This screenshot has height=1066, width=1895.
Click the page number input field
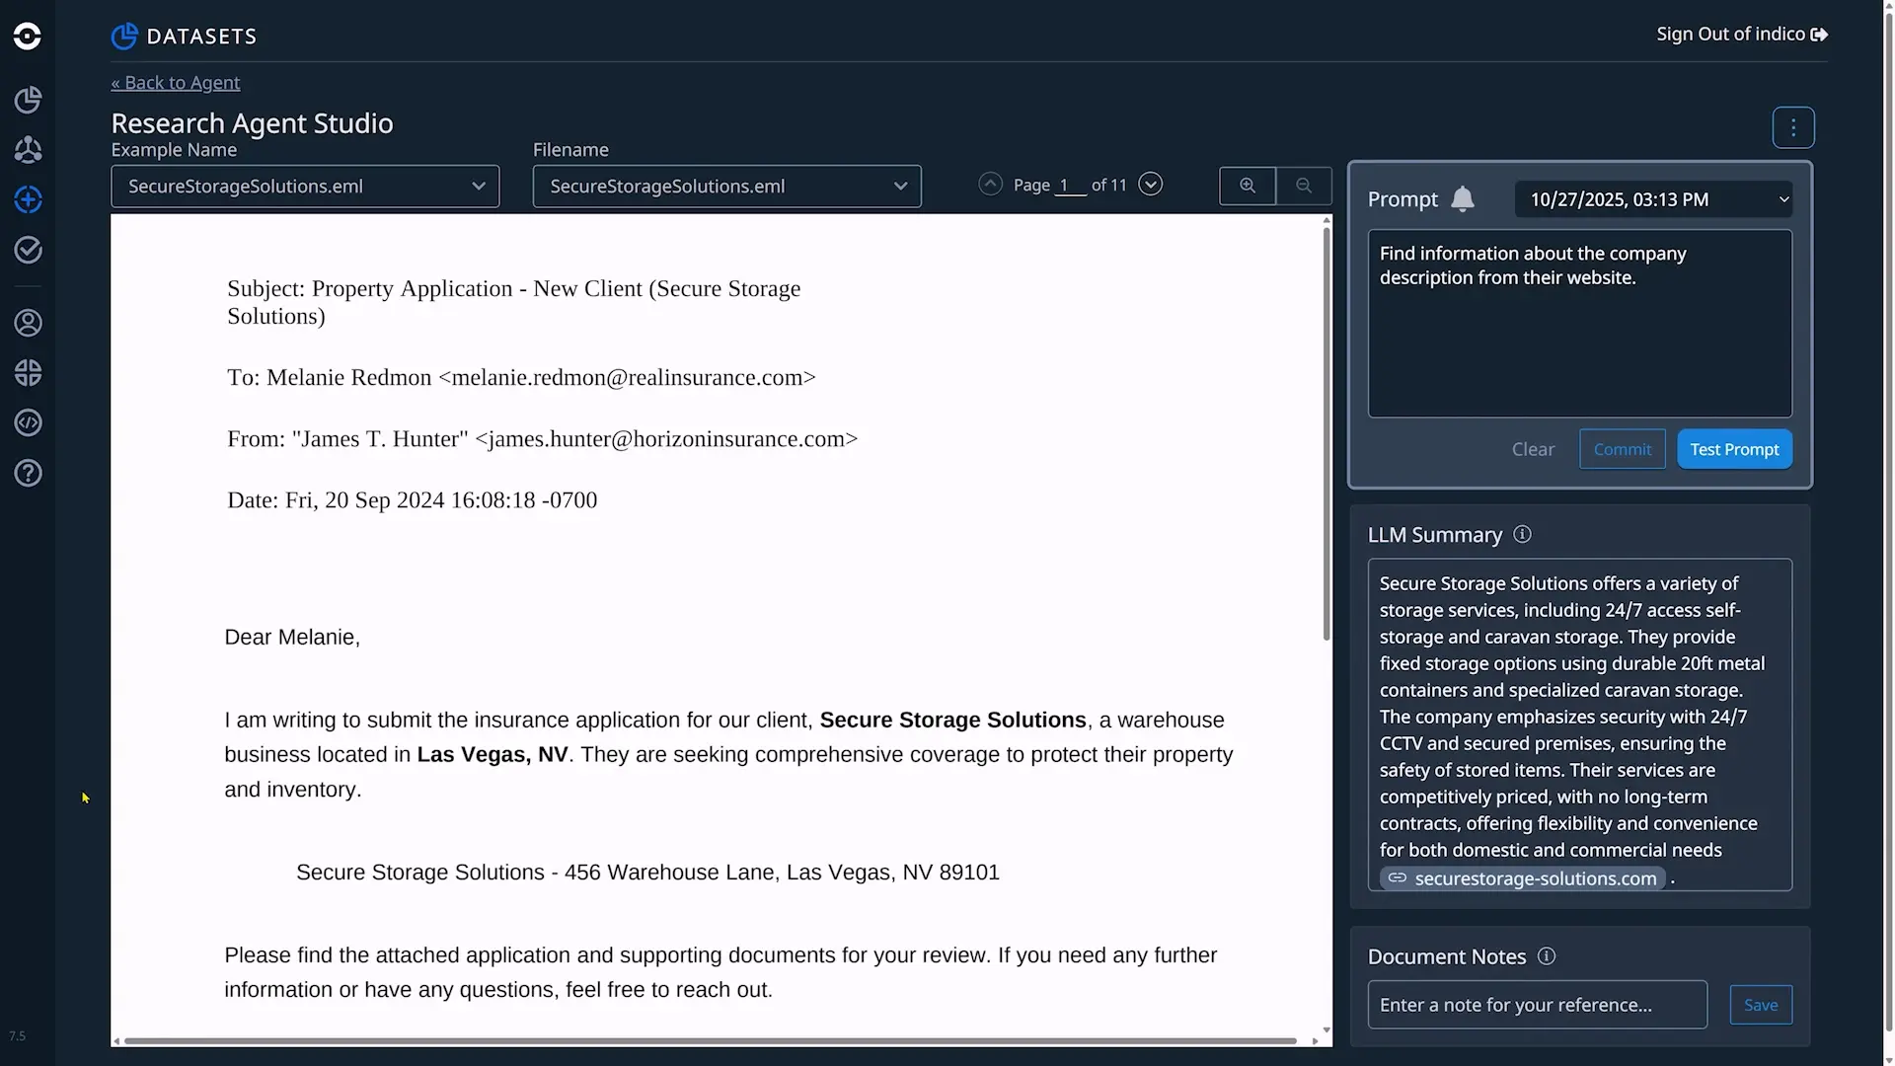pos(1069,186)
